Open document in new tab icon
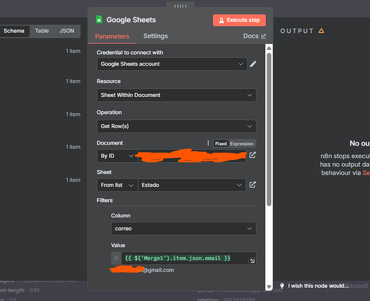This screenshot has height=301, width=370. point(253,155)
